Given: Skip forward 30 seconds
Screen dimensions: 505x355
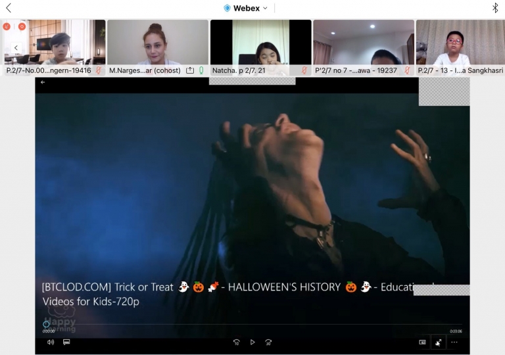Looking at the screenshot, I should (x=268, y=343).
